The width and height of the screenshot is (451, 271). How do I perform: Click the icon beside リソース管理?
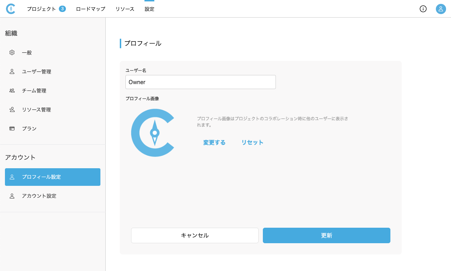click(x=12, y=109)
